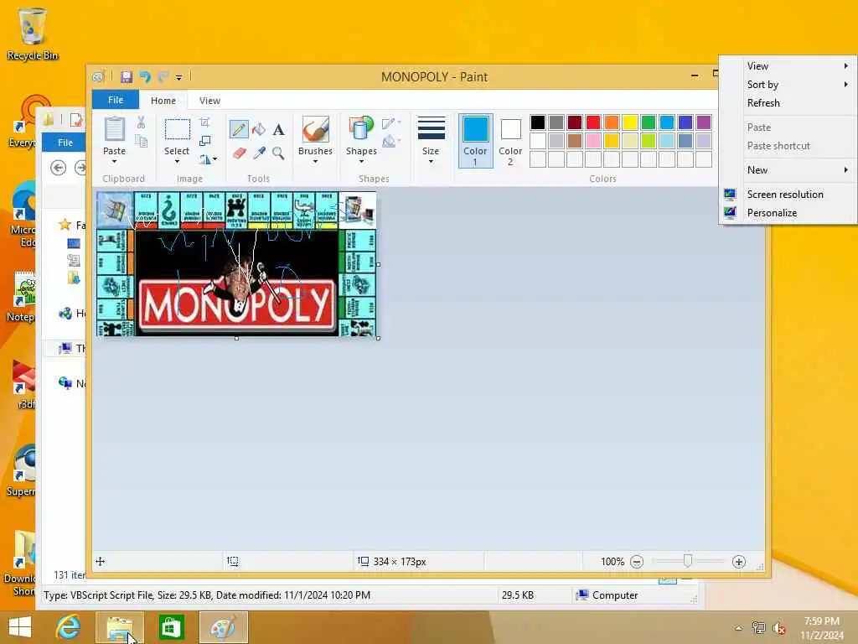The height and width of the screenshot is (644, 858).
Task: Click the zoom slider handle
Action: pyautogui.click(x=688, y=561)
